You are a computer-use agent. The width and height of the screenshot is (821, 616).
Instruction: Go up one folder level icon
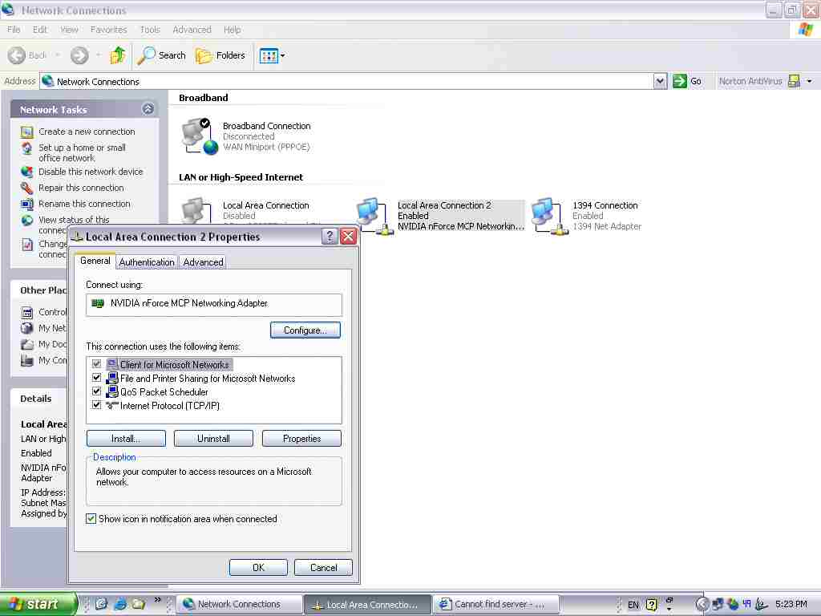coord(119,55)
